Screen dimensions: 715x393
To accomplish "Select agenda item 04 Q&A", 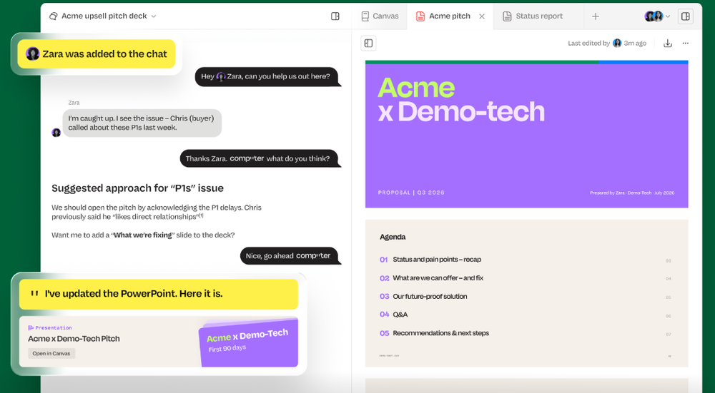I will [x=393, y=315].
